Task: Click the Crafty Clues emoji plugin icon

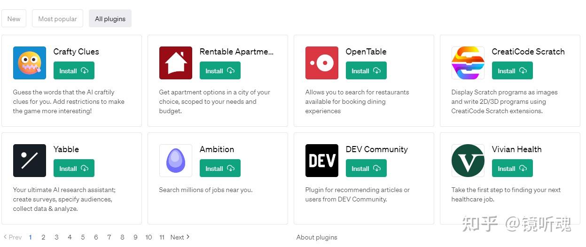Action: 30,63
